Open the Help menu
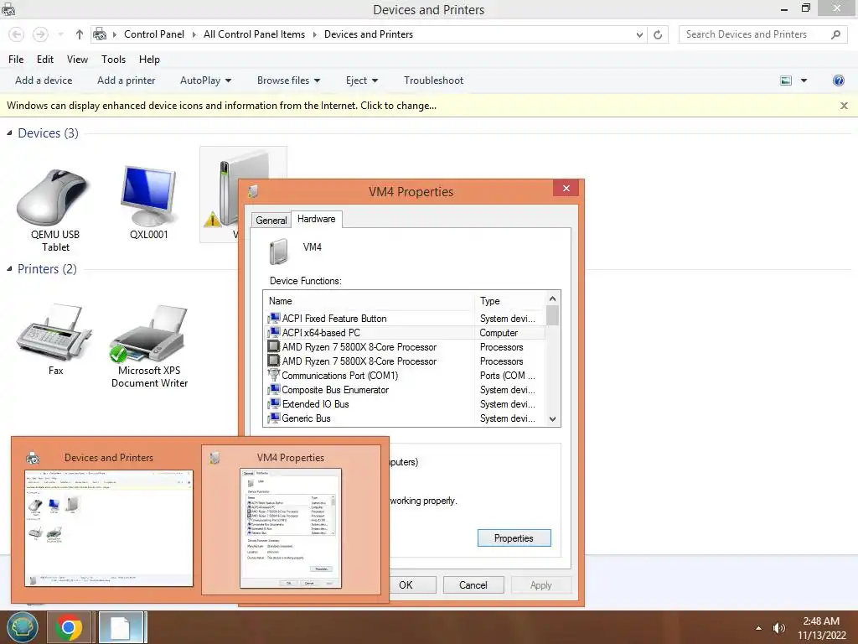The image size is (858, 644). 149,60
